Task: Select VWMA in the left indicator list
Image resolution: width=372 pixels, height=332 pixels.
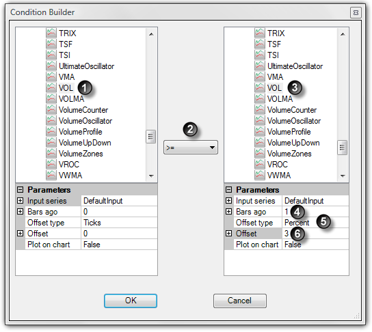Action: tap(70, 175)
